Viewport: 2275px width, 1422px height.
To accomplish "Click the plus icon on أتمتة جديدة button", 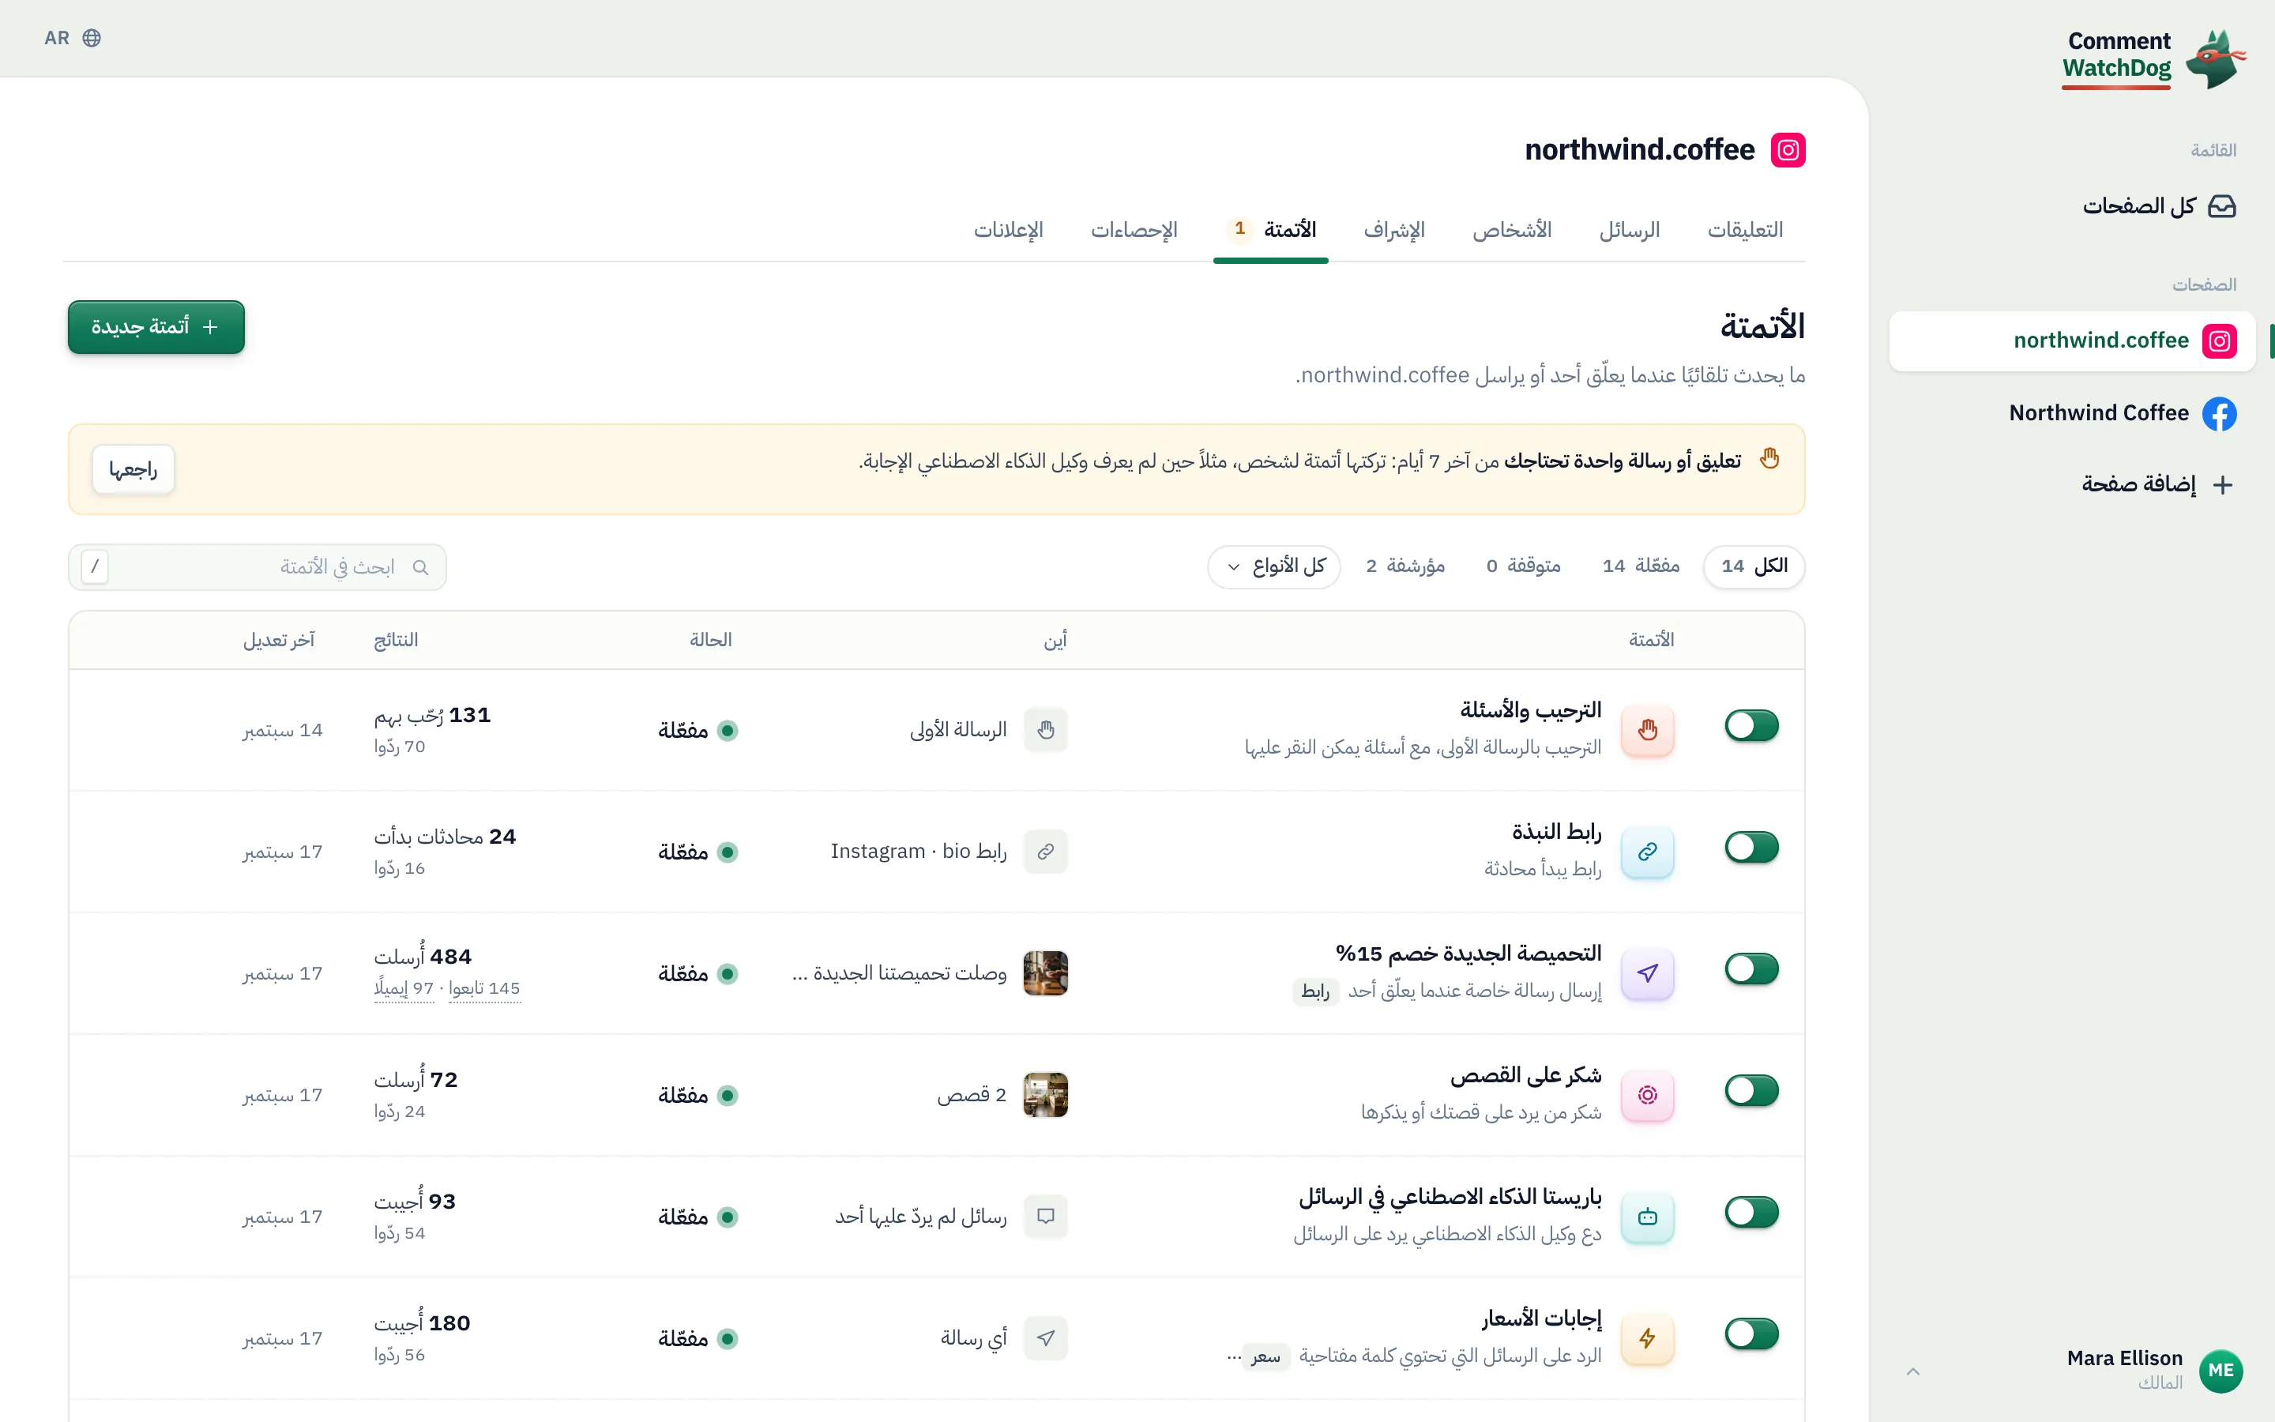I will click(x=209, y=327).
